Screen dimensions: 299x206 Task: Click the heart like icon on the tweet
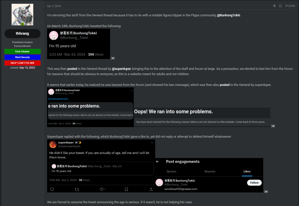tap(102, 189)
